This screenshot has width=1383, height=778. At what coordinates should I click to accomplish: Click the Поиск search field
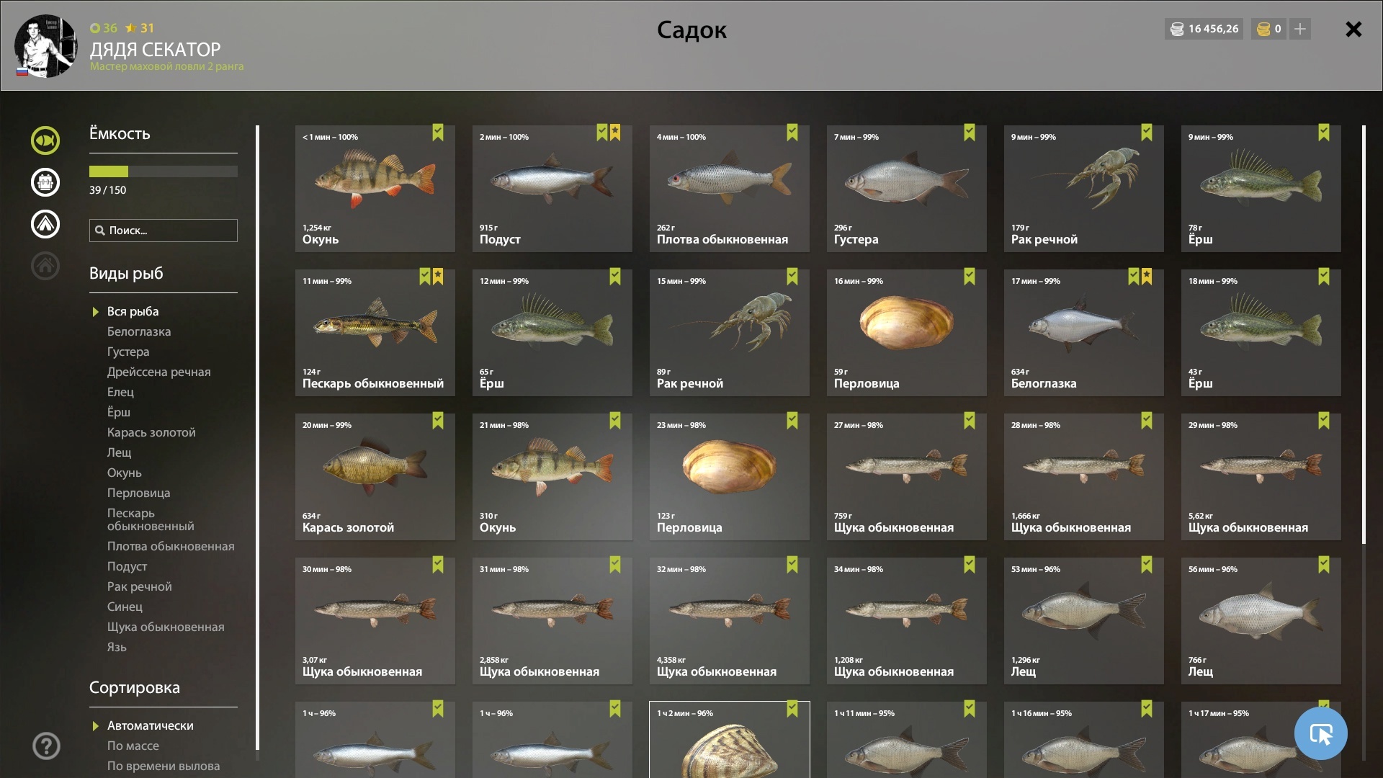click(164, 231)
